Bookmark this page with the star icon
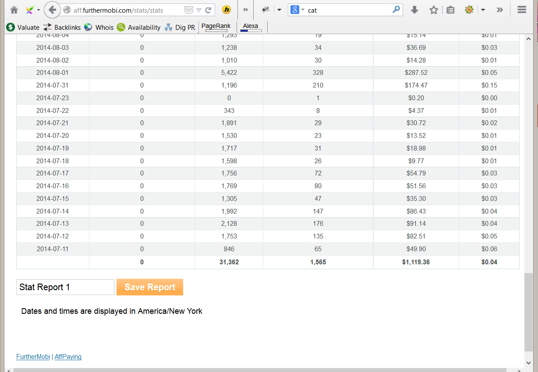 [434, 10]
